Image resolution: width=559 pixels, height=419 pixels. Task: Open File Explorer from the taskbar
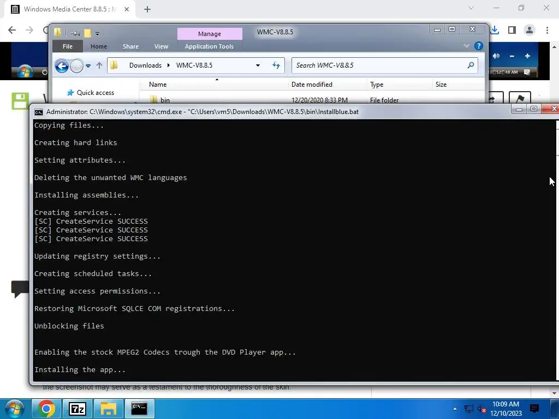point(109,409)
